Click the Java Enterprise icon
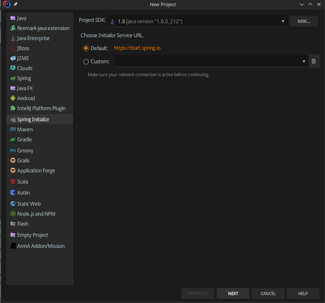 pyautogui.click(x=13, y=38)
